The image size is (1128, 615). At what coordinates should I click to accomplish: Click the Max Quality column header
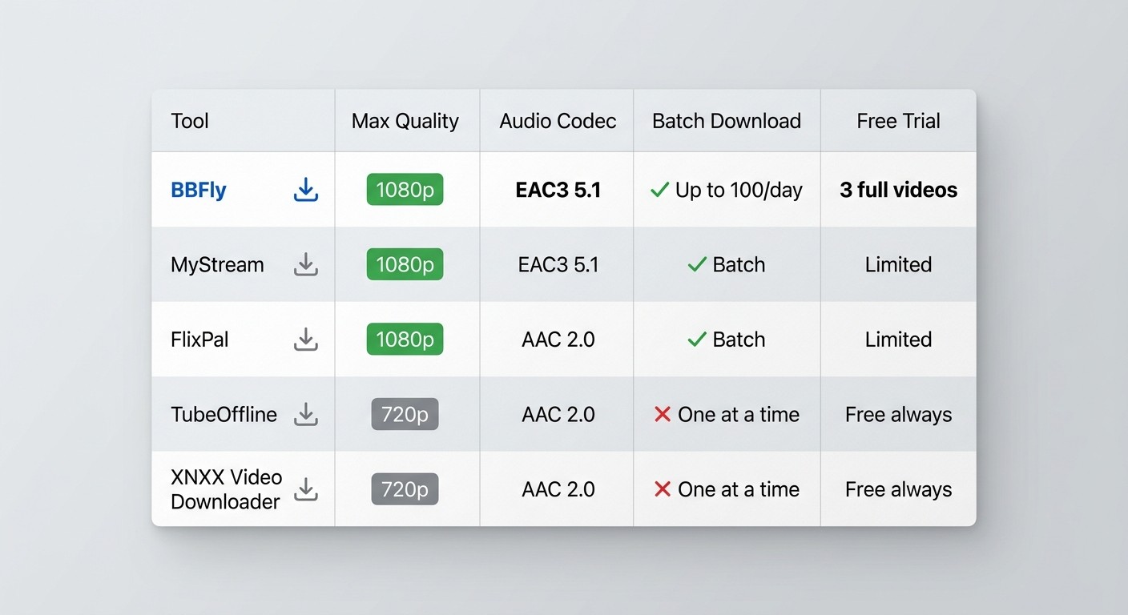click(x=405, y=121)
